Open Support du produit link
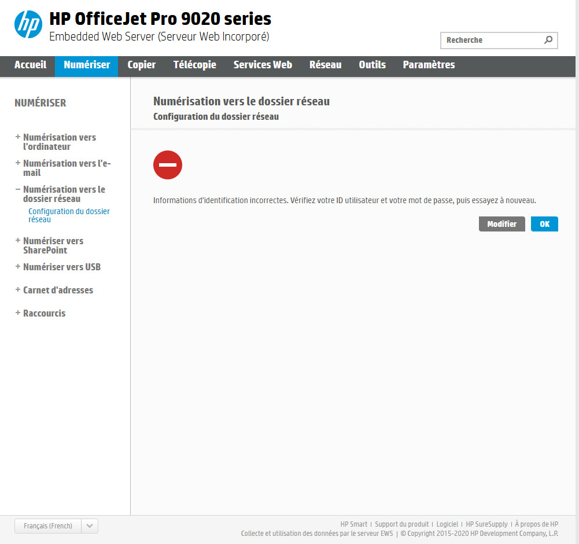Image resolution: width=579 pixels, height=544 pixels. 402,524
